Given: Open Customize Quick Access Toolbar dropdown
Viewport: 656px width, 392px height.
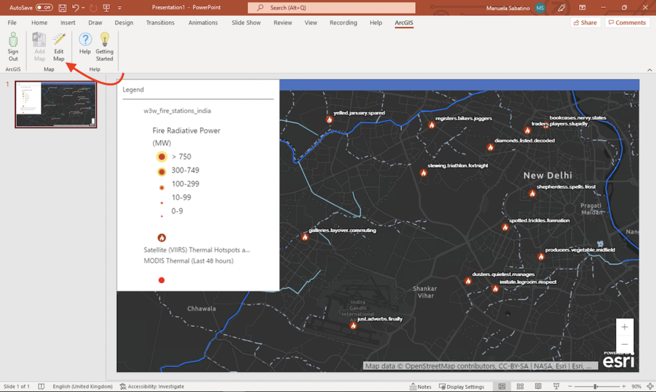Looking at the screenshot, I should [x=120, y=8].
